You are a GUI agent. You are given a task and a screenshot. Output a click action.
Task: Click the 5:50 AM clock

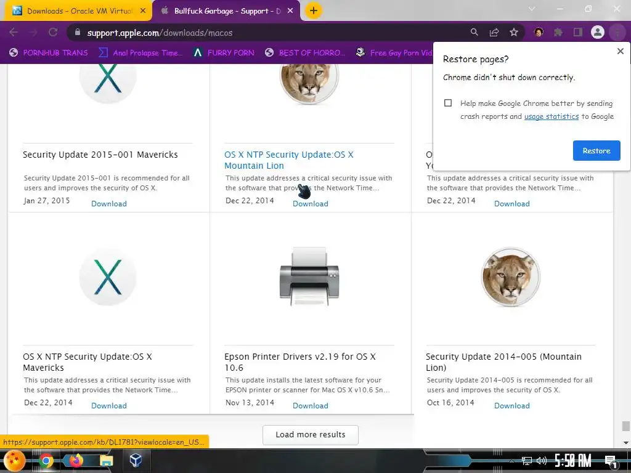pos(572,461)
